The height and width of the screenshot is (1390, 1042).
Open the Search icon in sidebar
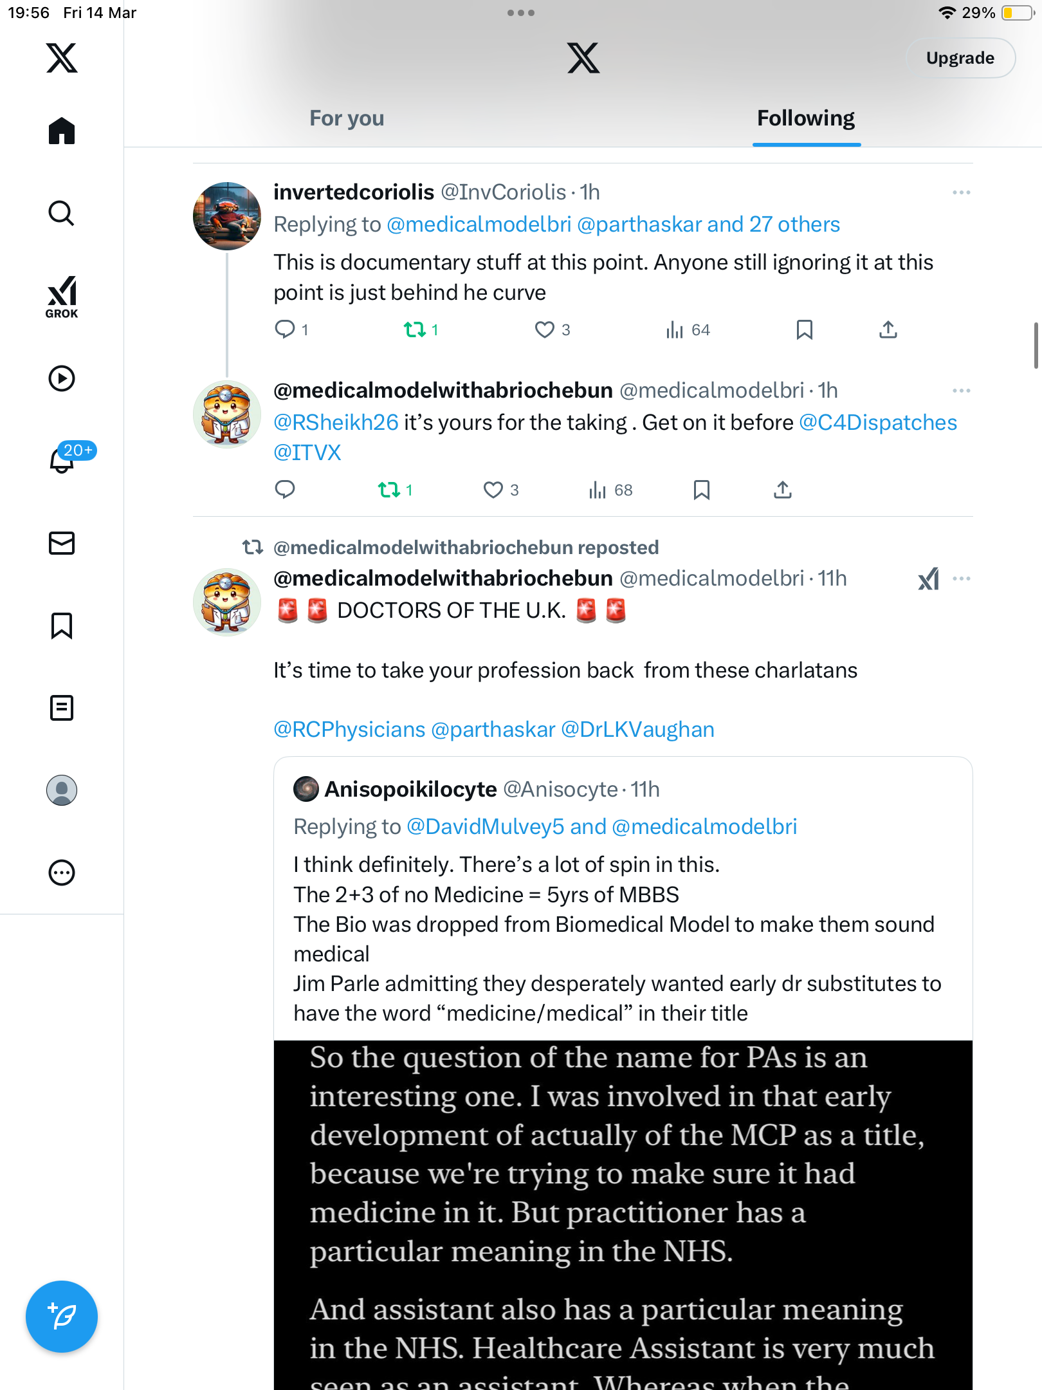[62, 213]
